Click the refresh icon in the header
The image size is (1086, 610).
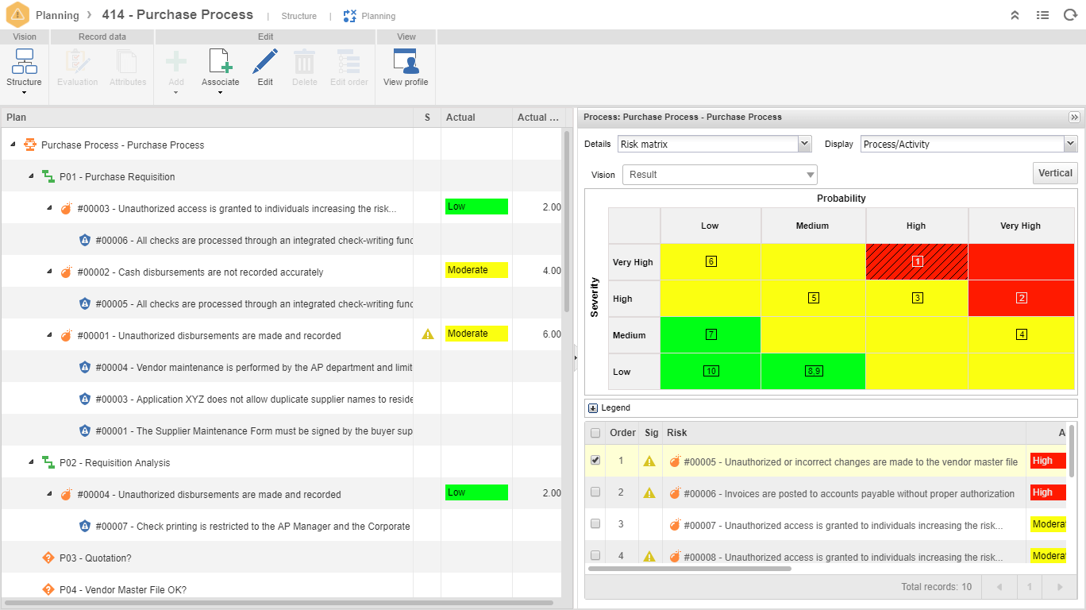click(x=1069, y=15)
